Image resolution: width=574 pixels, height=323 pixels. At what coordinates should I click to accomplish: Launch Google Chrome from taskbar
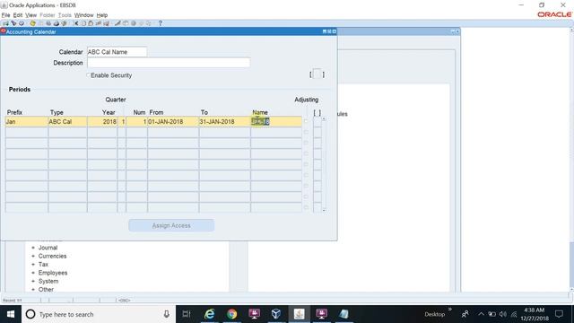[231, 314]
